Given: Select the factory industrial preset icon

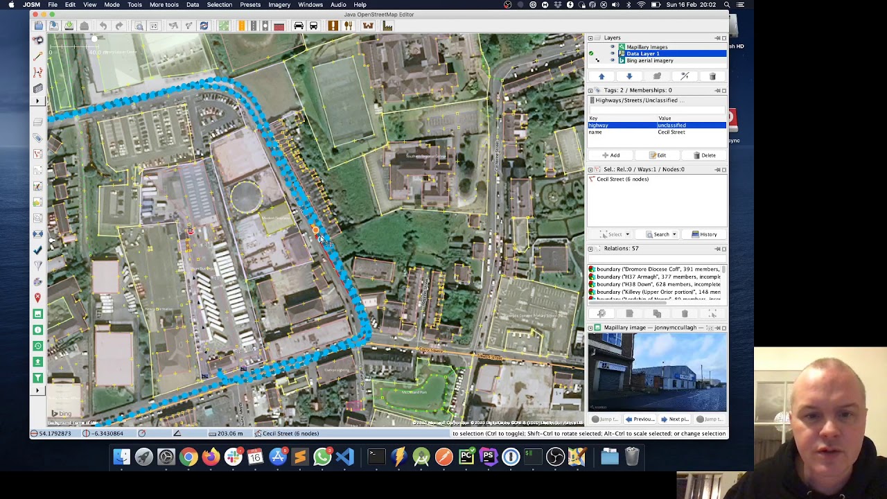Looking at the screenshot, I should click(387, 26).
